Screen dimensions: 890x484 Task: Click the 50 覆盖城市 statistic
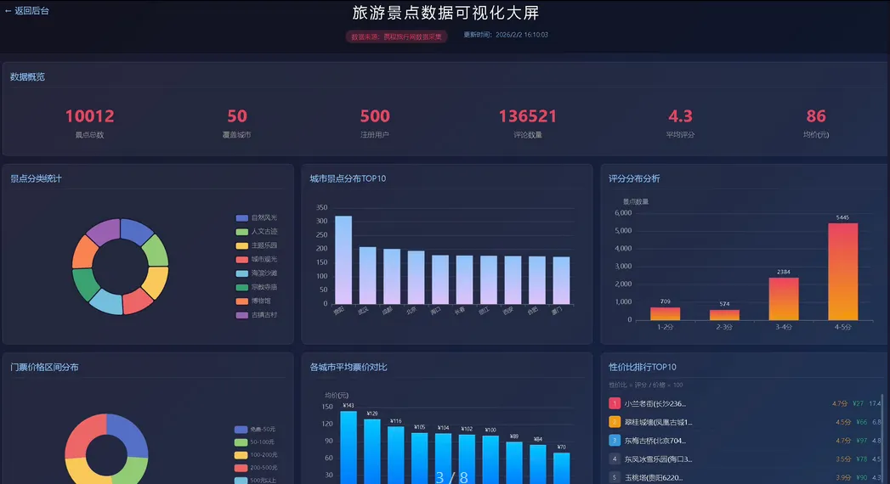click(236, 123)
